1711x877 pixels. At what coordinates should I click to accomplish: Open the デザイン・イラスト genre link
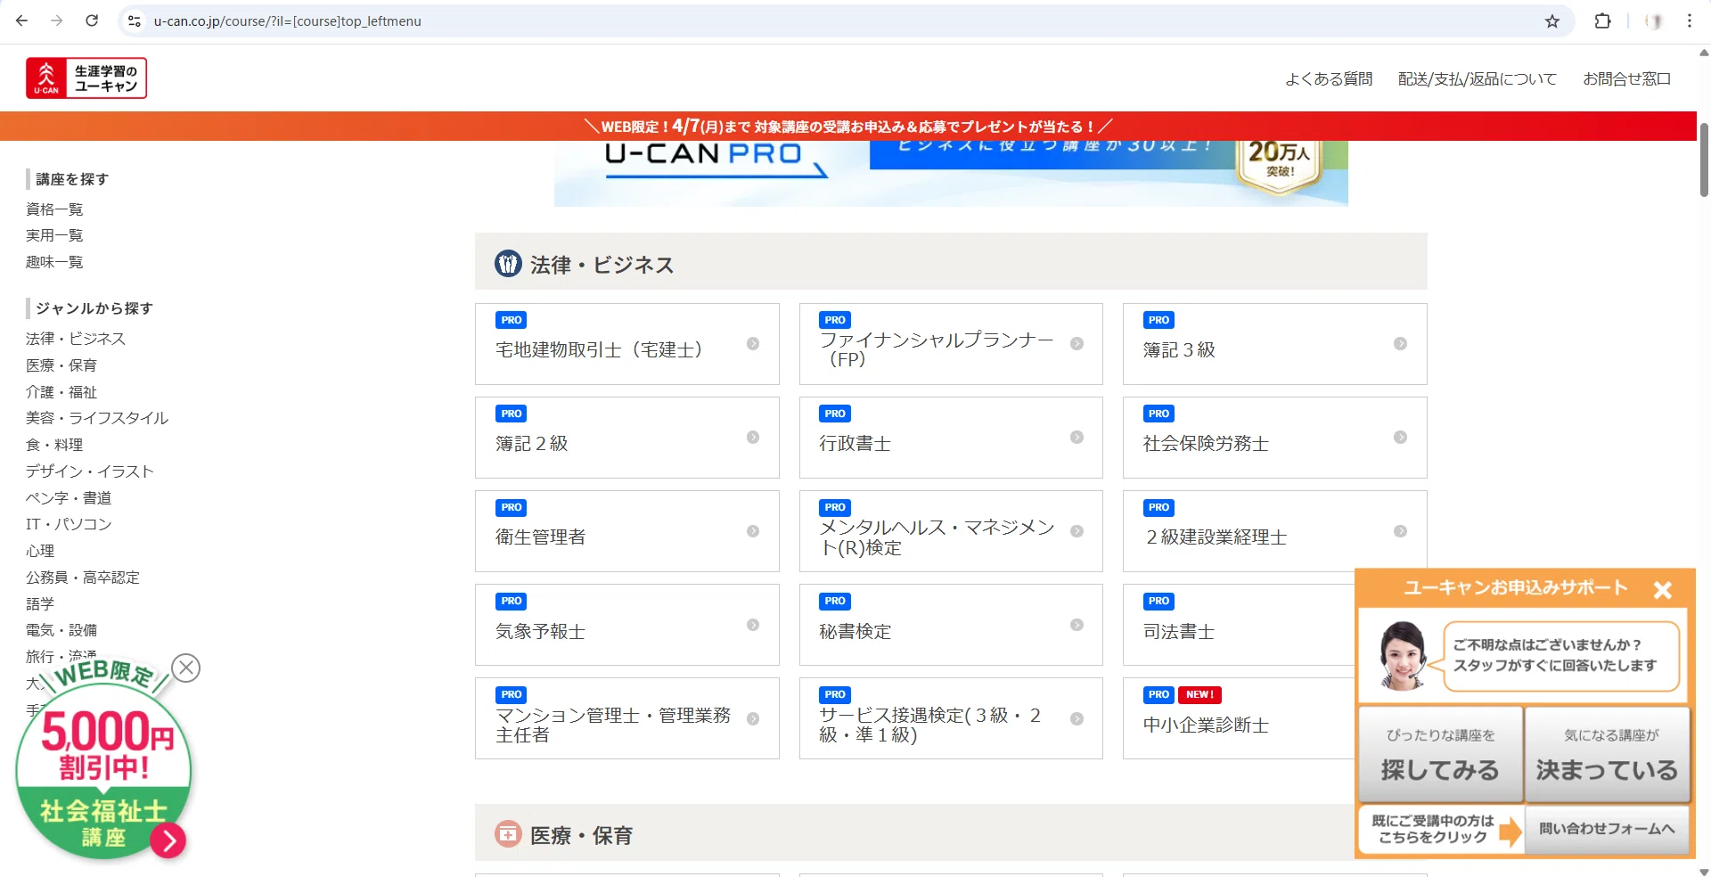tap(90, 471)
